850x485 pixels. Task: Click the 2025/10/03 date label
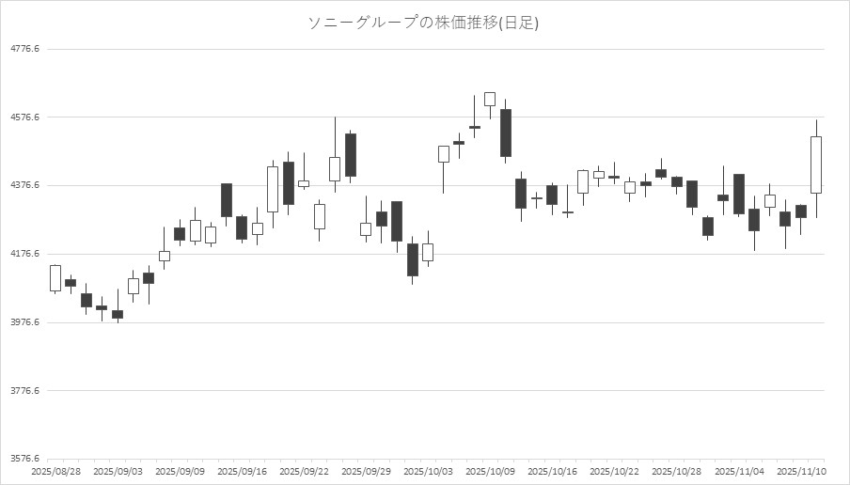point(428,470)
